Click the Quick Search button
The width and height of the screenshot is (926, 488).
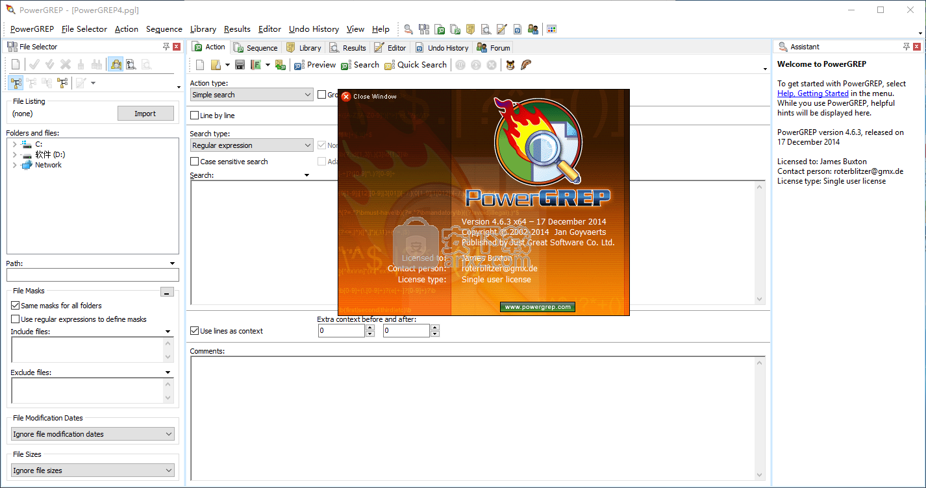(x=416, y=65)
